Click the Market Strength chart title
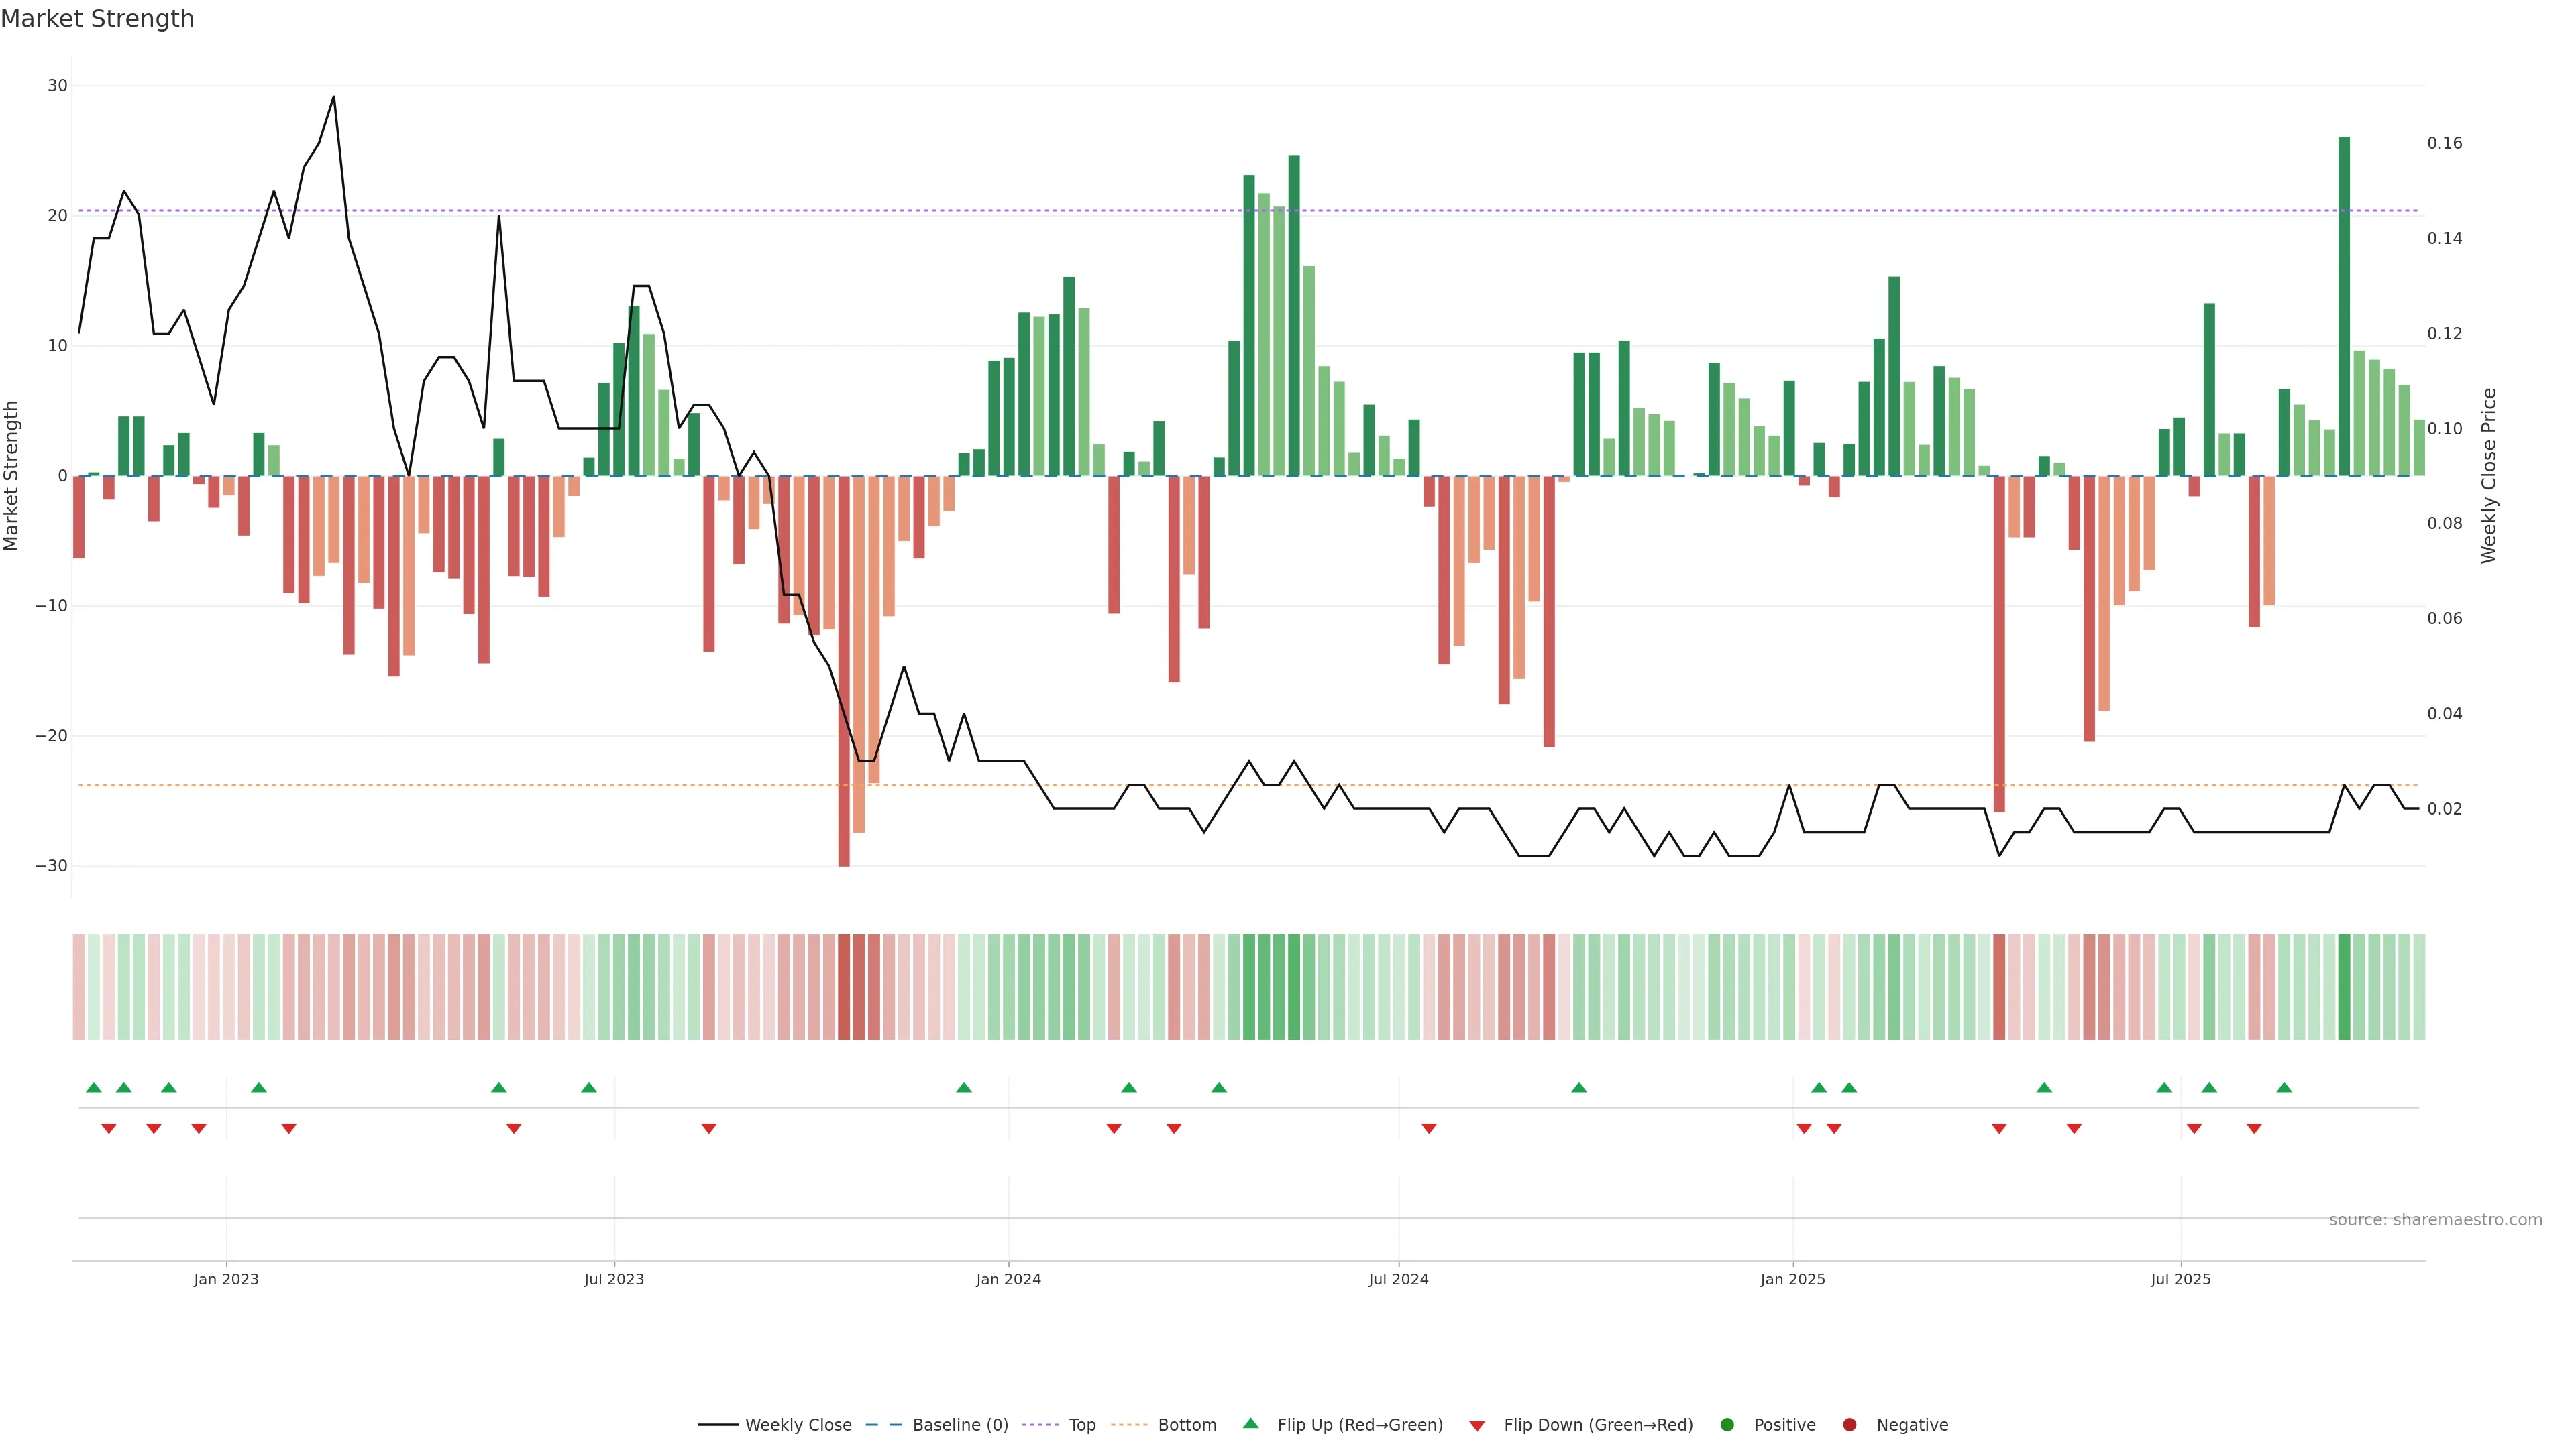 [97, 19]
